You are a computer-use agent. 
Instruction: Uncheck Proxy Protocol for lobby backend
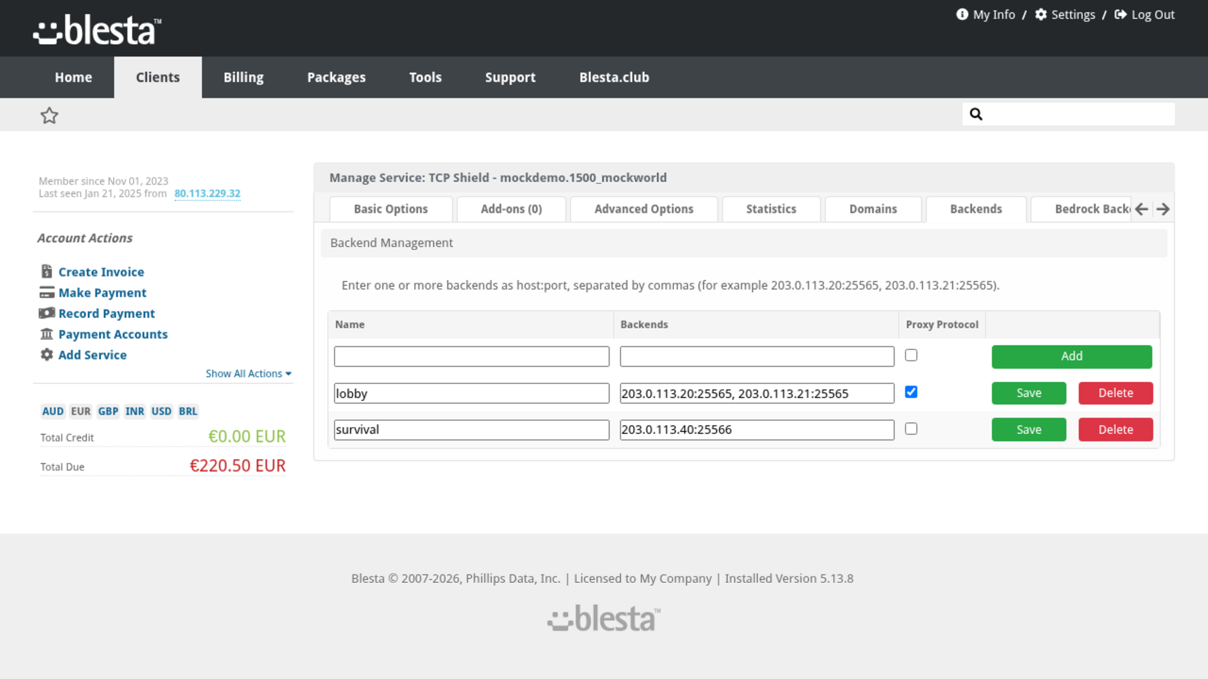pos(911,392)
